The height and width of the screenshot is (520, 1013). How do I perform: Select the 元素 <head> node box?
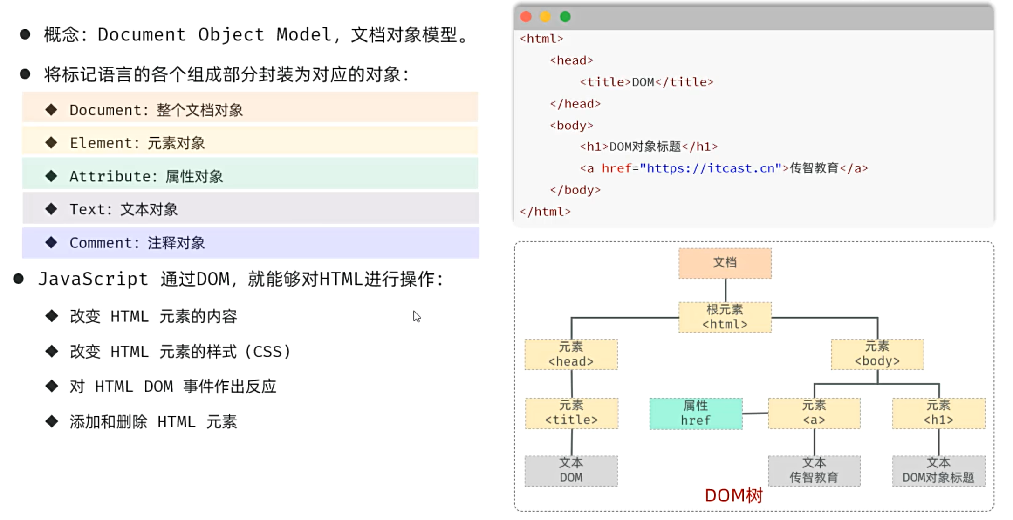pos(571,354)
